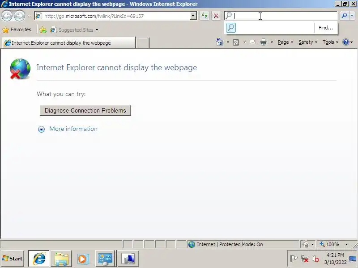Open Suggested Sites

pos(74,30)
